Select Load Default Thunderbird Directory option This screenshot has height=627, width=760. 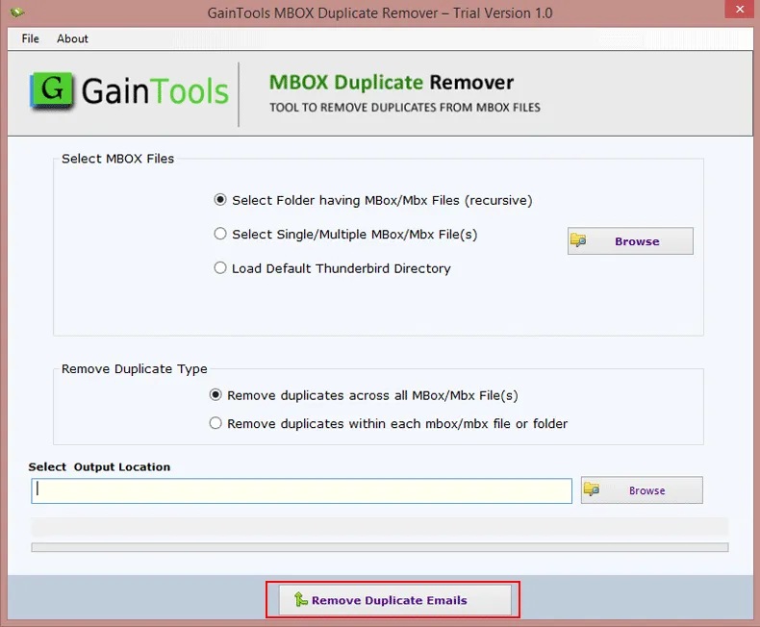click(220, 268)
